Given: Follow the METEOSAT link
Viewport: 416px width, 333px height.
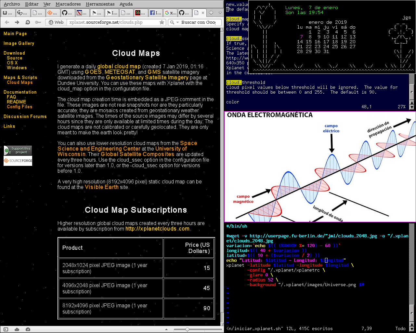Looking at the screenshot, I should point(120,72).
